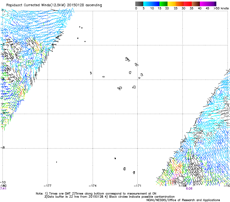Screen dimensions: 230x202
Task: Click the "-8" latitude axis label
Action: coord(2,147)
